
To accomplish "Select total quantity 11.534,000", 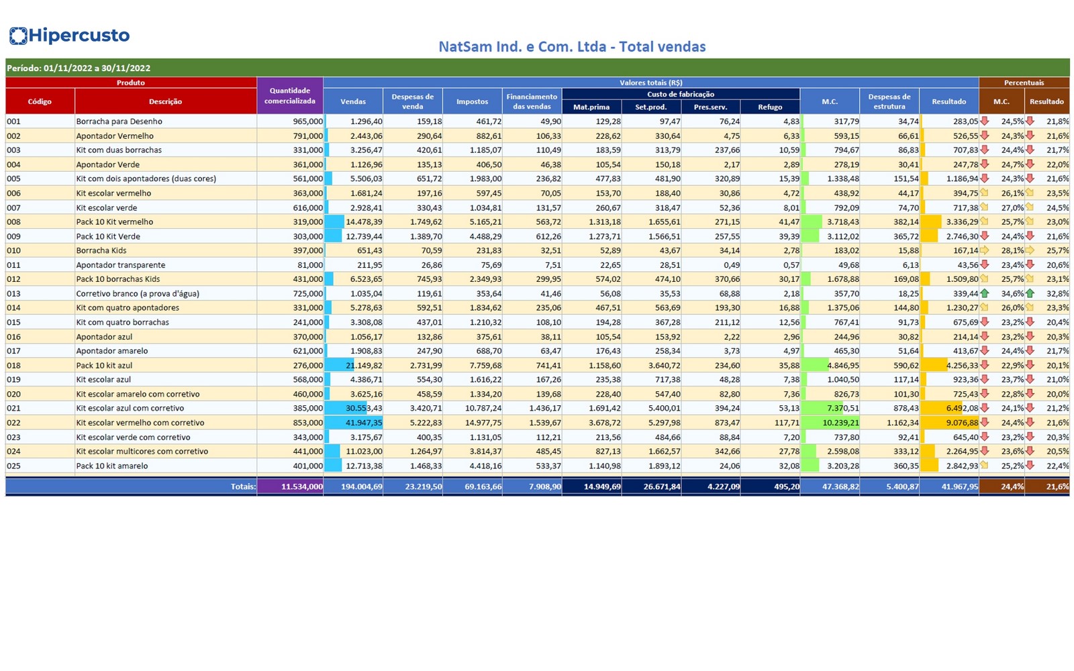I will (289, 486).
